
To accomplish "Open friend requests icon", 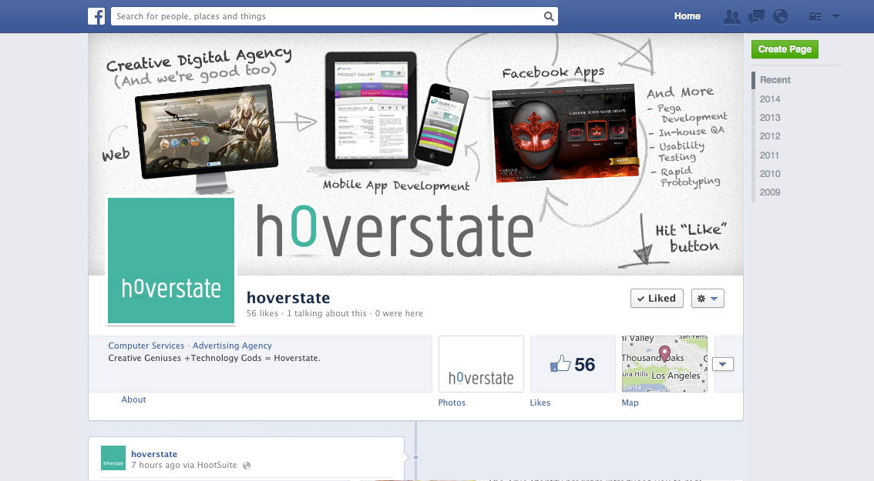I will click(x=732, y=17).
